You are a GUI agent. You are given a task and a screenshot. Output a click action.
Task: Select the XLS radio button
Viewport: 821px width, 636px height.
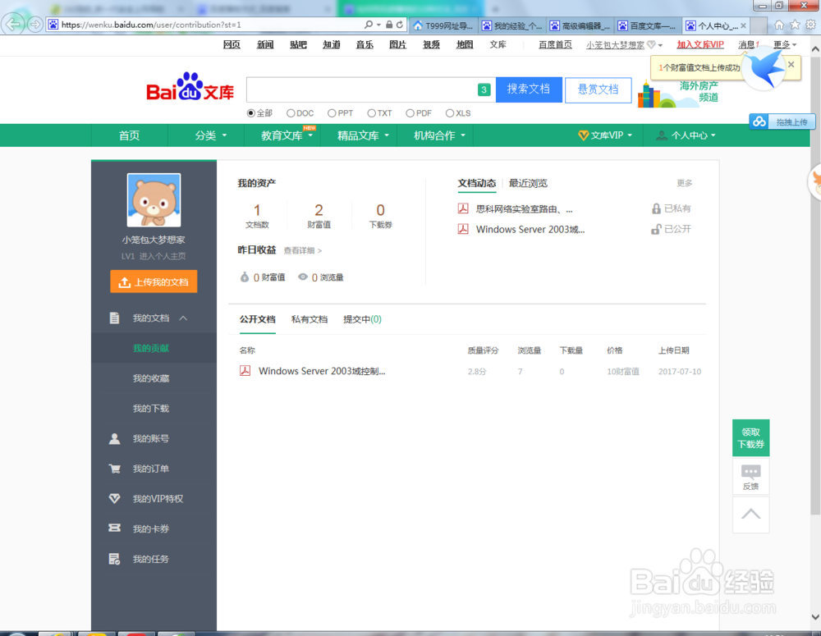pyautogui.click(x=450, y=113)
